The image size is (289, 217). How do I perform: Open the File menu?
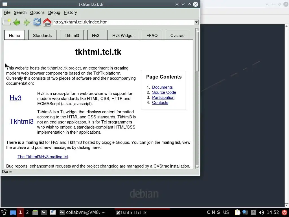(x=7, y=12)
